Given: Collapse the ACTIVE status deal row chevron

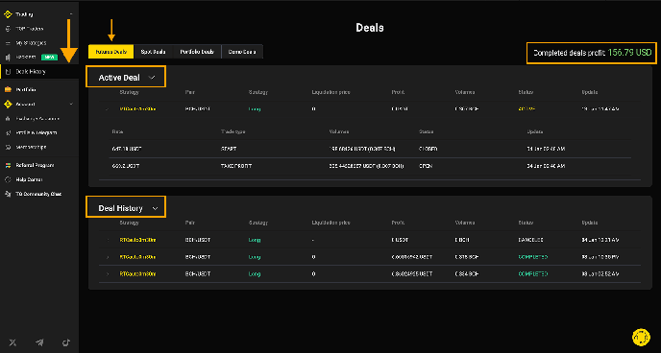Looking at the screenshot, I should [x=107, y=109].
